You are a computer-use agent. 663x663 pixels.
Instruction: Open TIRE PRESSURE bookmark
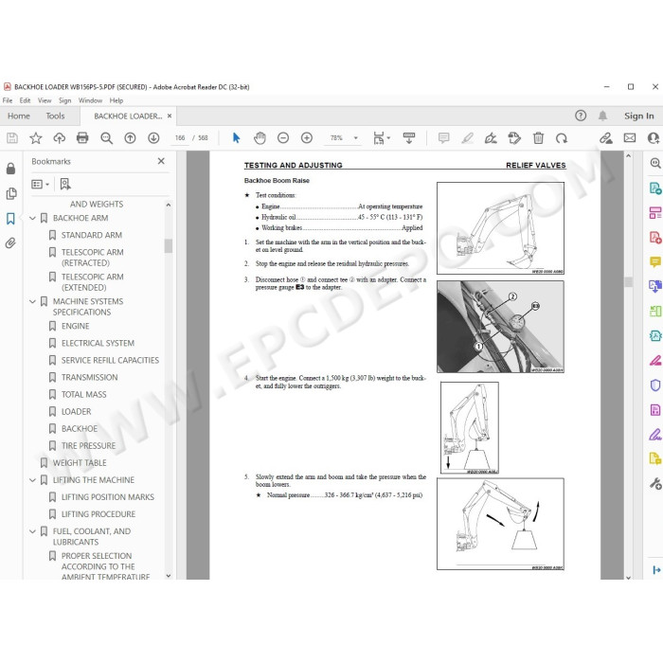tap(88, 446)
